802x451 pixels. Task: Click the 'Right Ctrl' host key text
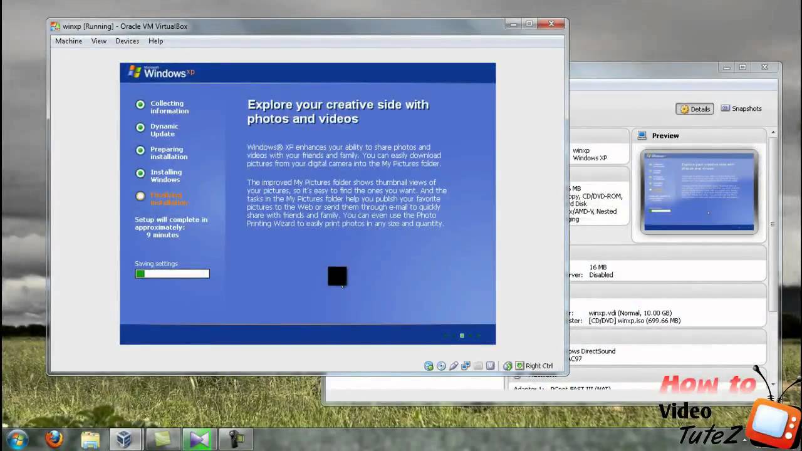point(539,366)
